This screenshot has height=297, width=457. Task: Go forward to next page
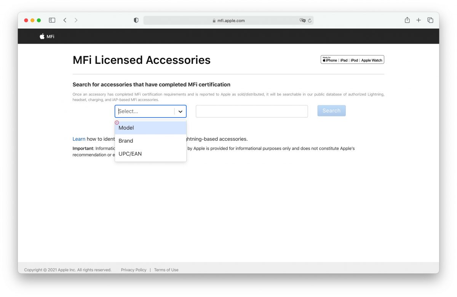click(76, 20)
